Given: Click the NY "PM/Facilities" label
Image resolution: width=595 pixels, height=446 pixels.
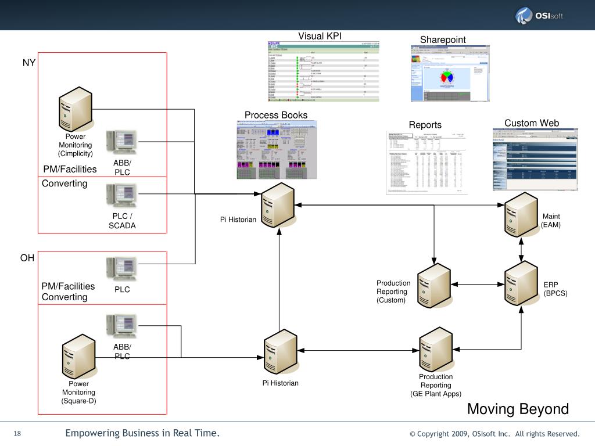Looking at the screenshot, I should 70,169.
